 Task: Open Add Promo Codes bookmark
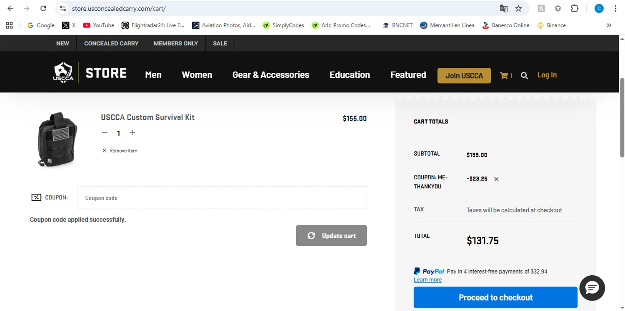(341, 25)
